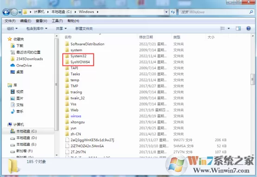Expand the 共享 toolbar dropdown
This screenshot has height=177, width=257.
pyautogui.click(x=61, y=28)
